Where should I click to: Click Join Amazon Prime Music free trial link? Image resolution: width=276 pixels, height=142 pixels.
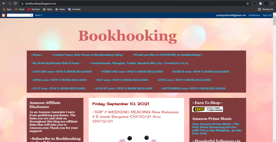click(217, 129)
